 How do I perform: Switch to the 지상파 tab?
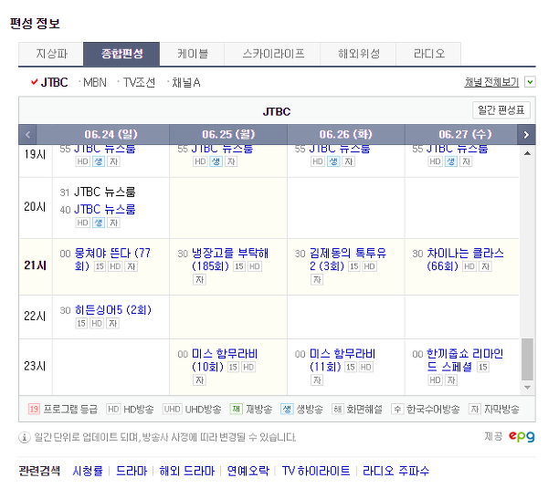pos(51,54)
